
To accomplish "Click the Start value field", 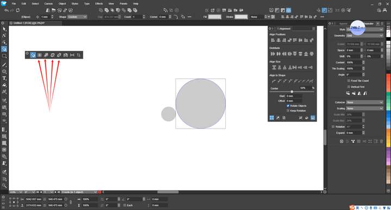I will point(294,96).
